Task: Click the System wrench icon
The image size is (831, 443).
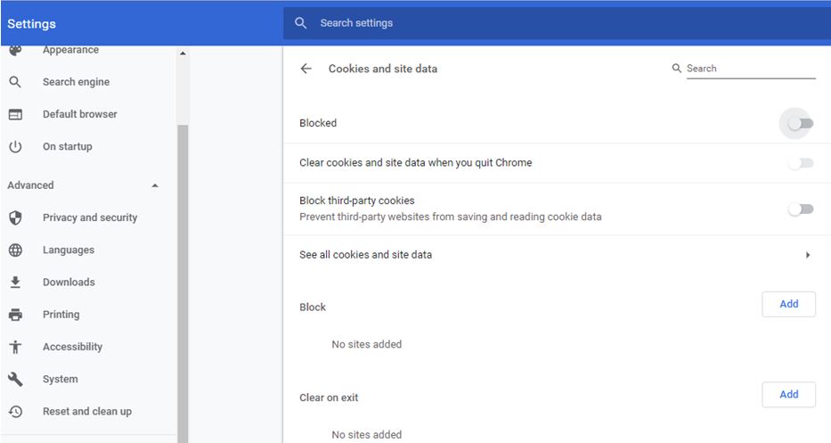Action: pos(15,379)
